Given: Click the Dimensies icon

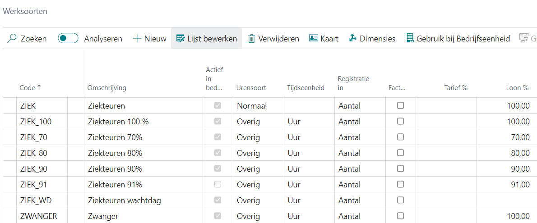Looking at the screenshot, I should tap(353, 39).
